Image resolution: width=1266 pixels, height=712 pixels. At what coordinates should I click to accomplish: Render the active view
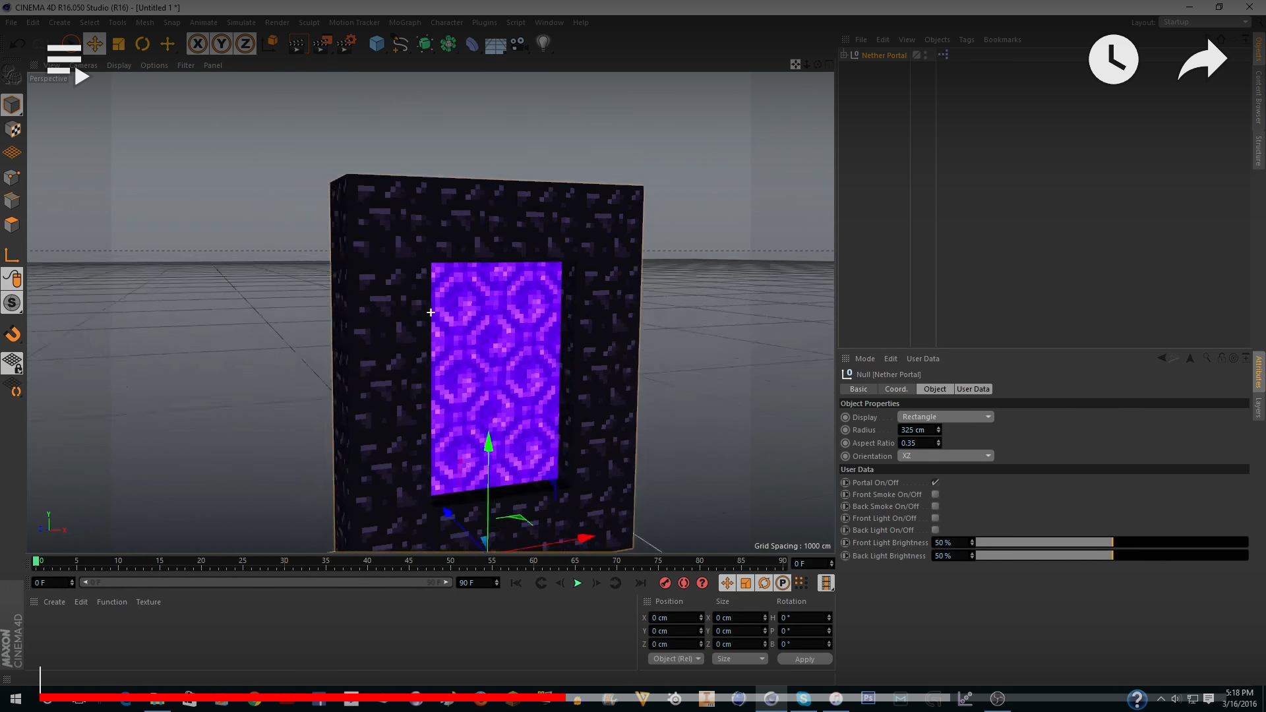pyautogui.click(x=297, y=44)
